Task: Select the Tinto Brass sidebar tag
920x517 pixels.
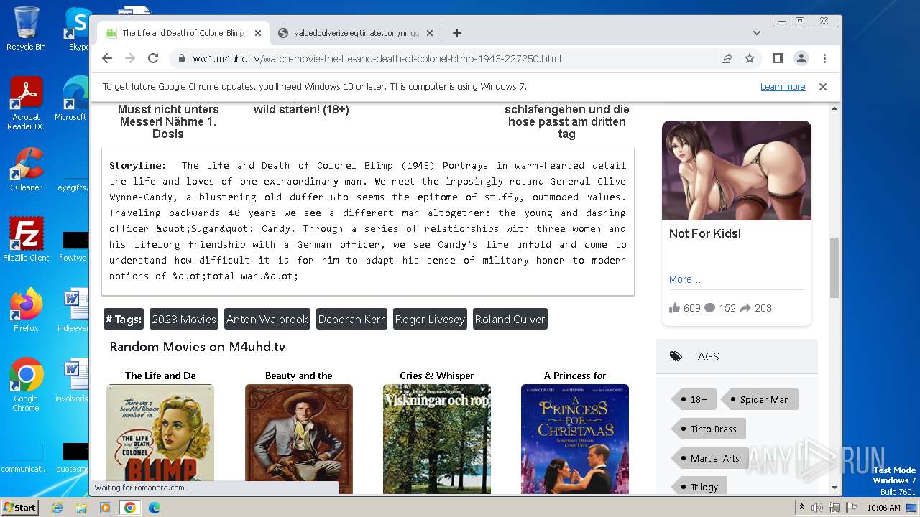Action: pos(708,429)
